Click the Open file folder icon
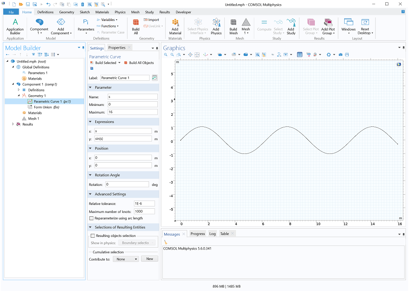Image resolution: width=409 pixels, height=291 pixels. click(21, 4)
